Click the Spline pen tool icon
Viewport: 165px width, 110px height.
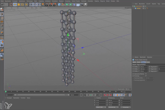click(63, 4)
